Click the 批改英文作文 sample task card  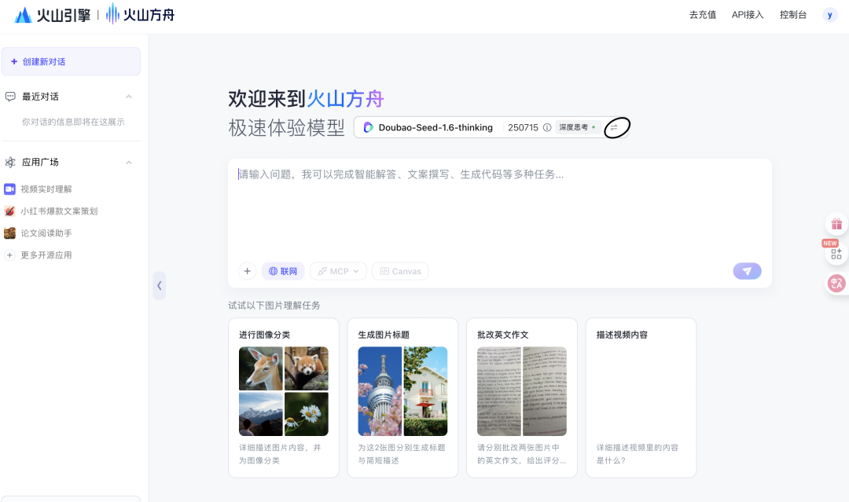522,397
